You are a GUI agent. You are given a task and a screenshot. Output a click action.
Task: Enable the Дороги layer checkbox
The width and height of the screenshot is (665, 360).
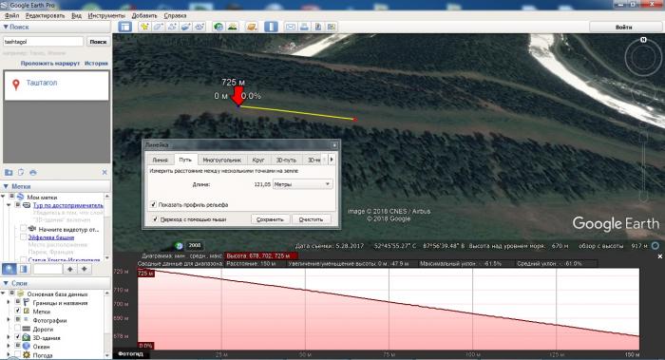[x=17, y=329]
